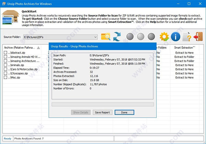Click the Choose Source Folder icon
This screenshot has height=144, width=206.
pos(106,36)
